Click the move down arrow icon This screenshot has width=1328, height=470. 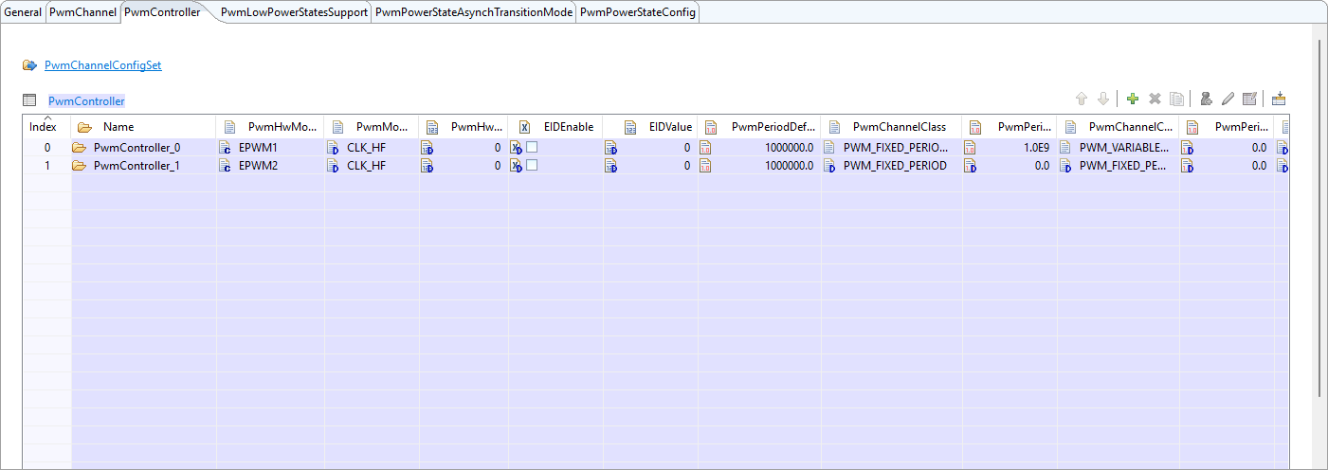point(1102,99)
